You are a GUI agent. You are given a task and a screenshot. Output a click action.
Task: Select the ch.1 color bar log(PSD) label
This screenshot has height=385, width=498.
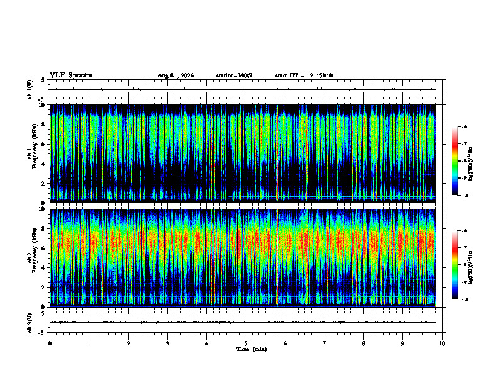click(471, 164)
